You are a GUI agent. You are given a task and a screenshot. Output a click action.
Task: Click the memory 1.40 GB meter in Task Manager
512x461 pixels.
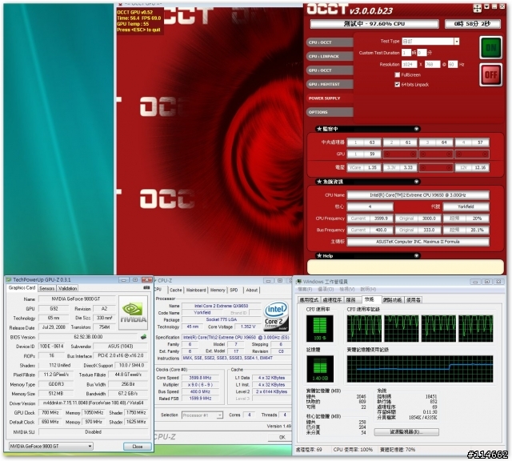[320, 369]
